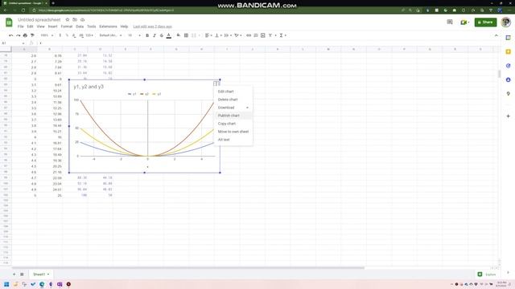Viewport: 515px width, 289px height.
Task: Click the move to folder icon
Action: [75, 19]
